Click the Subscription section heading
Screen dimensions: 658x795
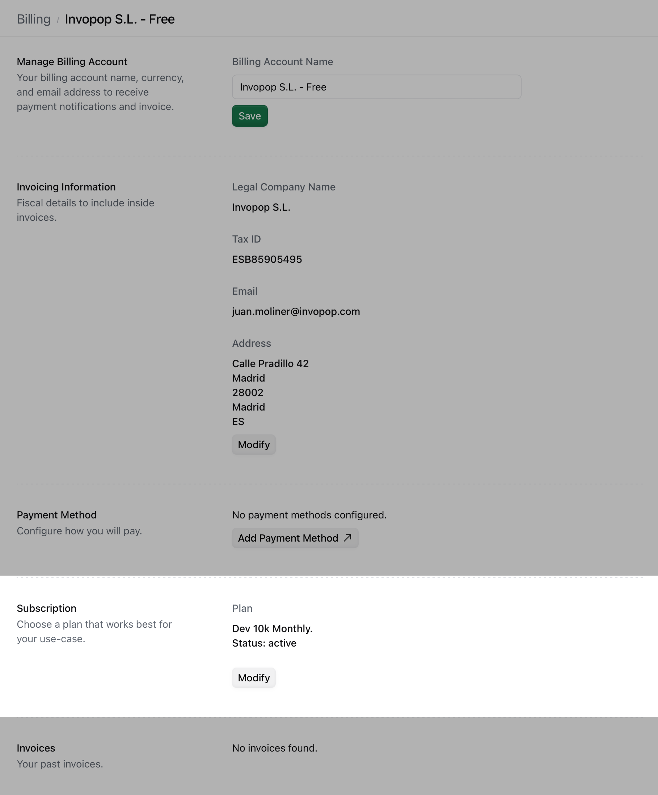[x=47, y=608]
